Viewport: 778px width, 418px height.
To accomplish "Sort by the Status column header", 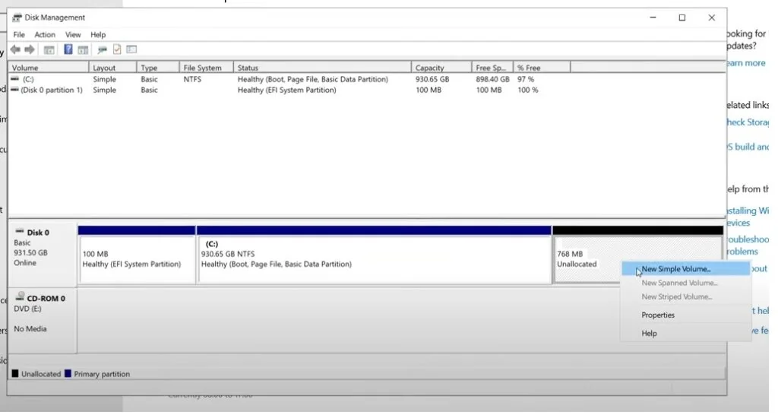I will click(322, 68).
